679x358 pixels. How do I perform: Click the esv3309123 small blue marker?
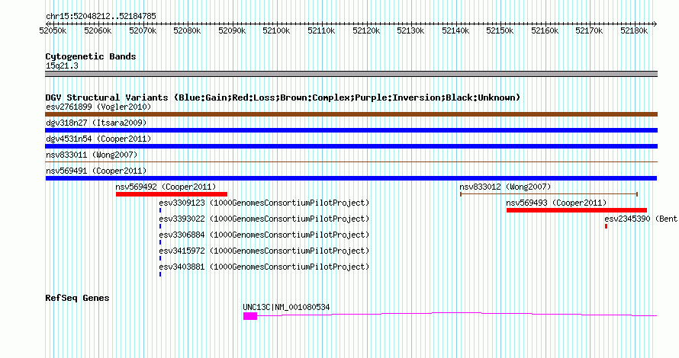click(160, 210)
